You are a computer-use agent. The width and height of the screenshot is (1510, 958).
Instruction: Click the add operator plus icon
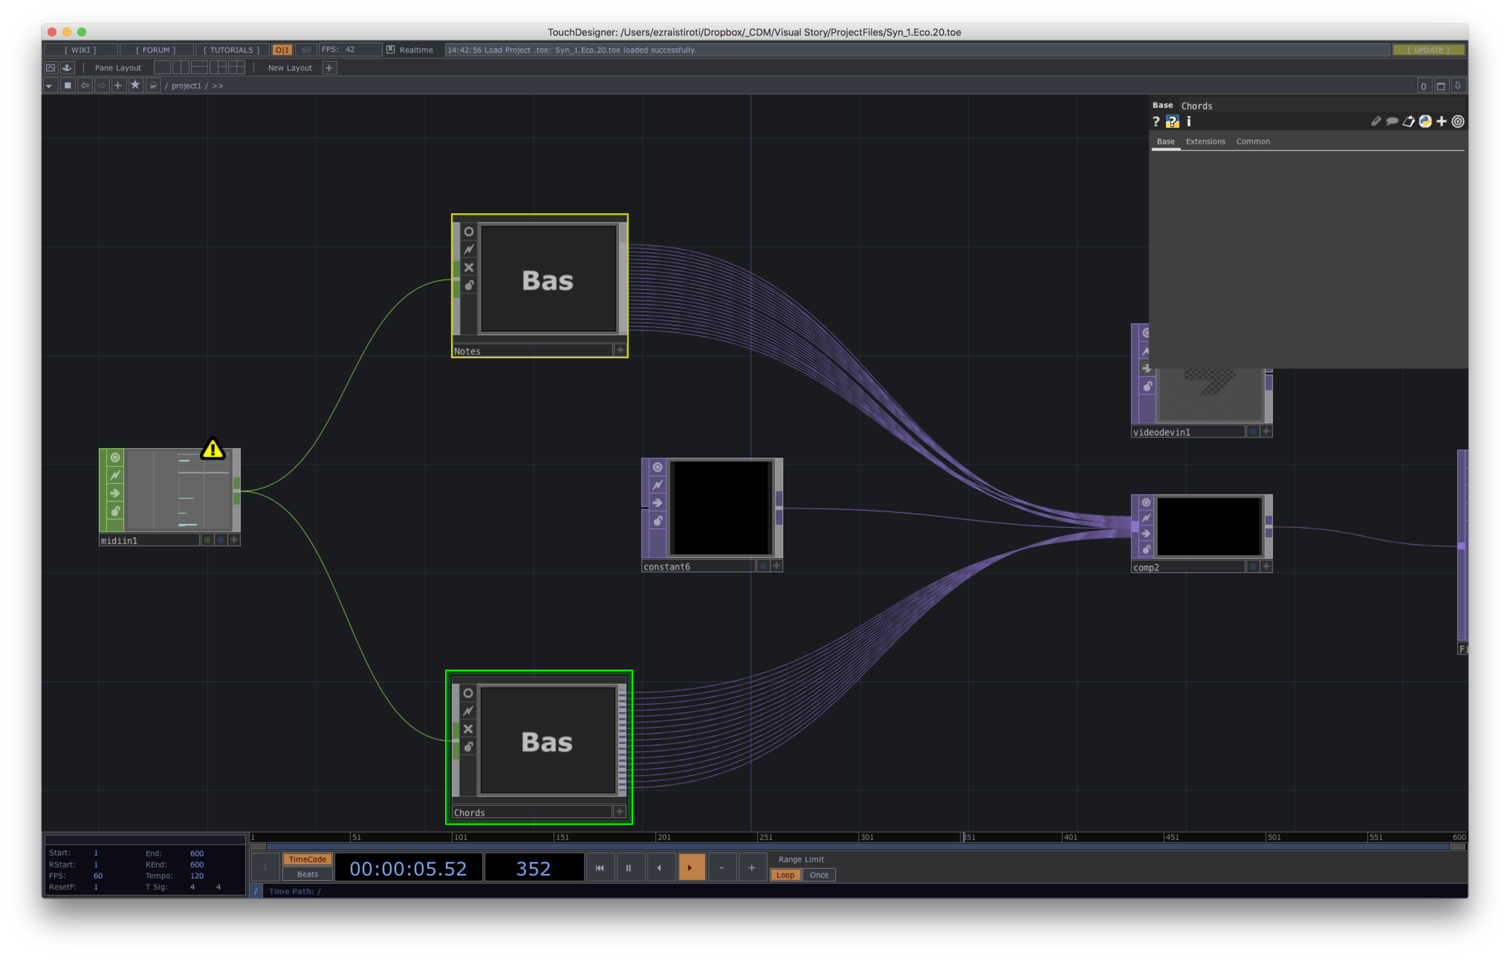tap(118, 85)
